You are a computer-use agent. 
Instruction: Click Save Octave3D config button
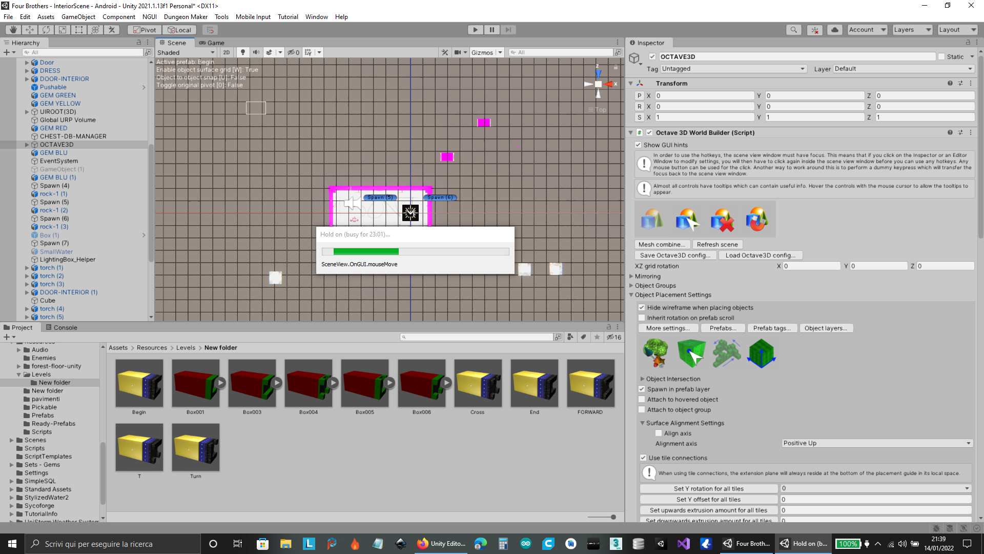pos(675,255)
